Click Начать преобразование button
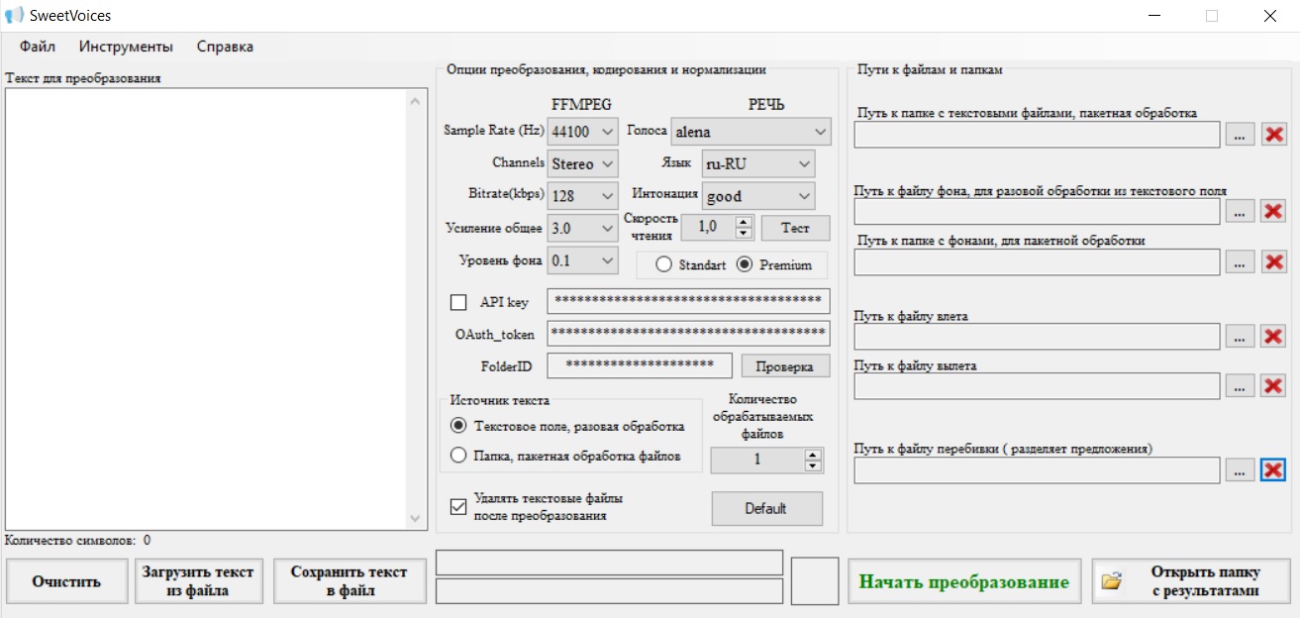The width and height of the screenshot is (1300, 618). tap(963, 581)
